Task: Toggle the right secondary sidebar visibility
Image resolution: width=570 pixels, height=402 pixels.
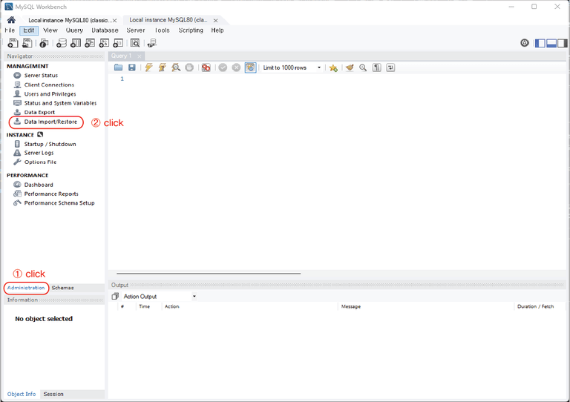Action: click(563, 43)
